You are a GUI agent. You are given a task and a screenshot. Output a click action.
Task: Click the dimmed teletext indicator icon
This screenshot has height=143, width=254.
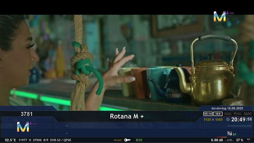[227, 114]
